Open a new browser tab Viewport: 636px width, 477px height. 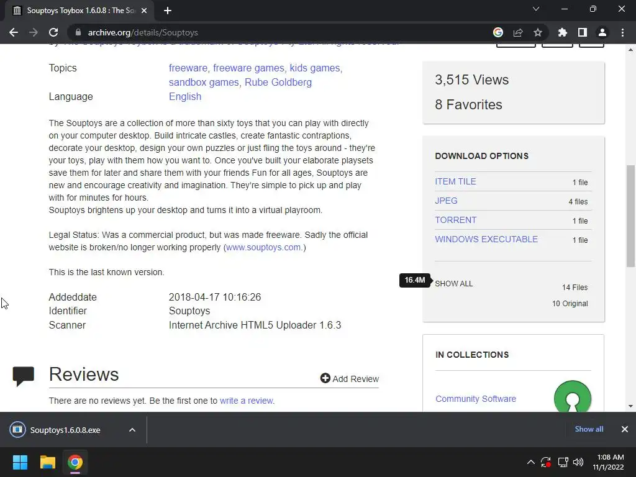coord(168,11)
